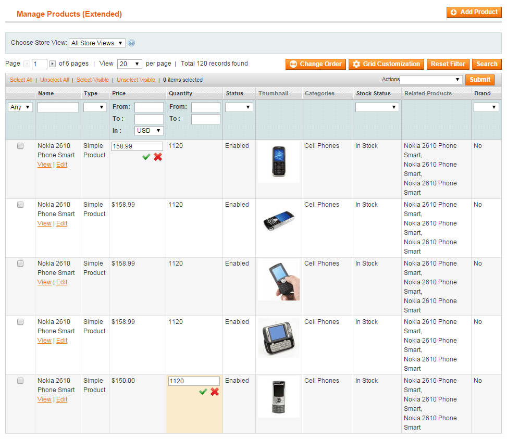This screenshot has width=507, height=439.
Task: Click Edit link in second product row
Action: [x=62, y=223]
